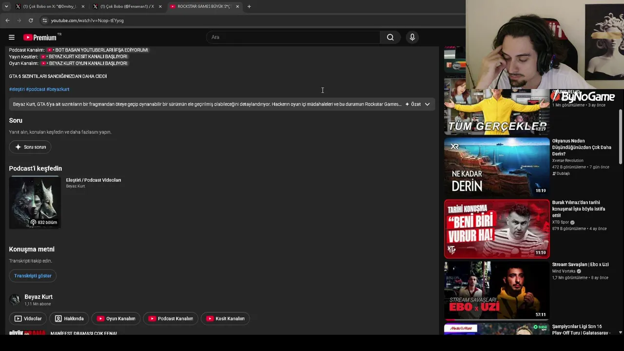This screenshot has width=624, height=351.
Task: Go back to the previous page
Action: coord(7,20)
